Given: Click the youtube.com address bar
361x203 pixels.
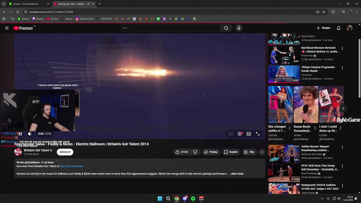Looking at the screenshot, I should pyautogui.click(x=169, y=12).
